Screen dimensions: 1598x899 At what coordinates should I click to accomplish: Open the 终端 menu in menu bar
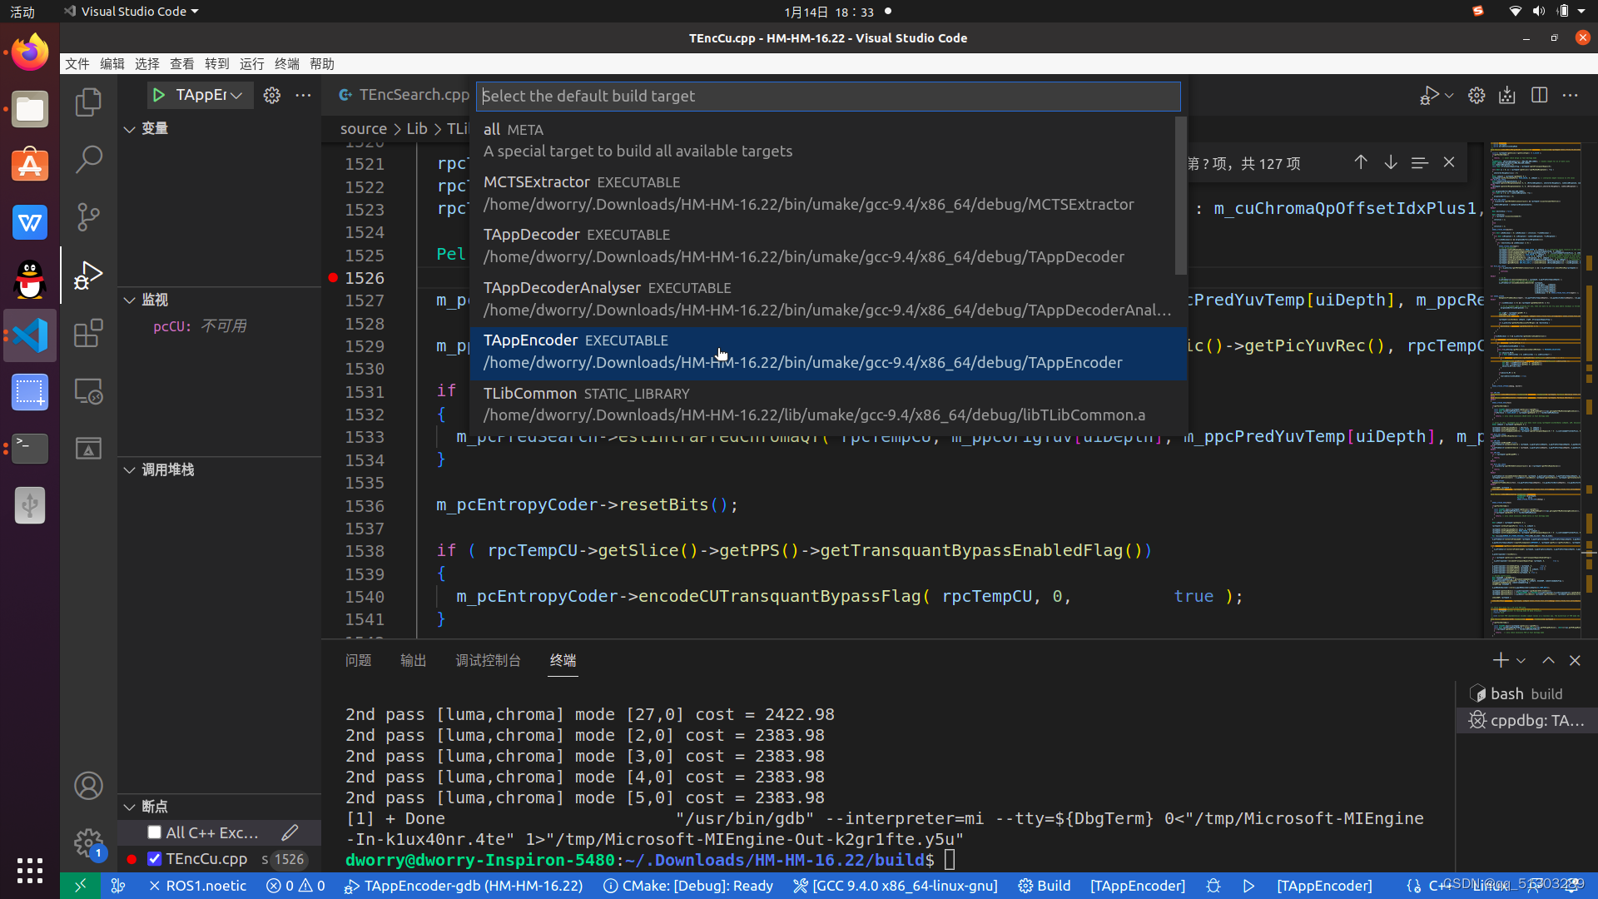[286, 64]
